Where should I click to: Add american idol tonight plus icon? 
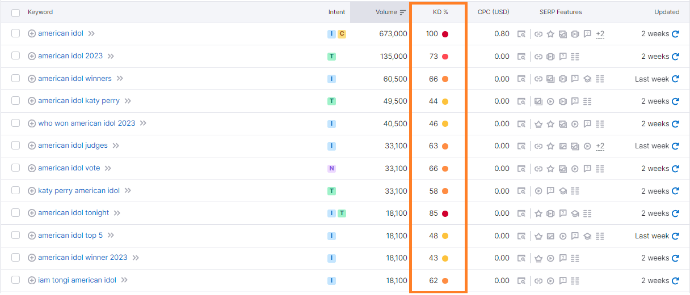click(x=32, y=213)
